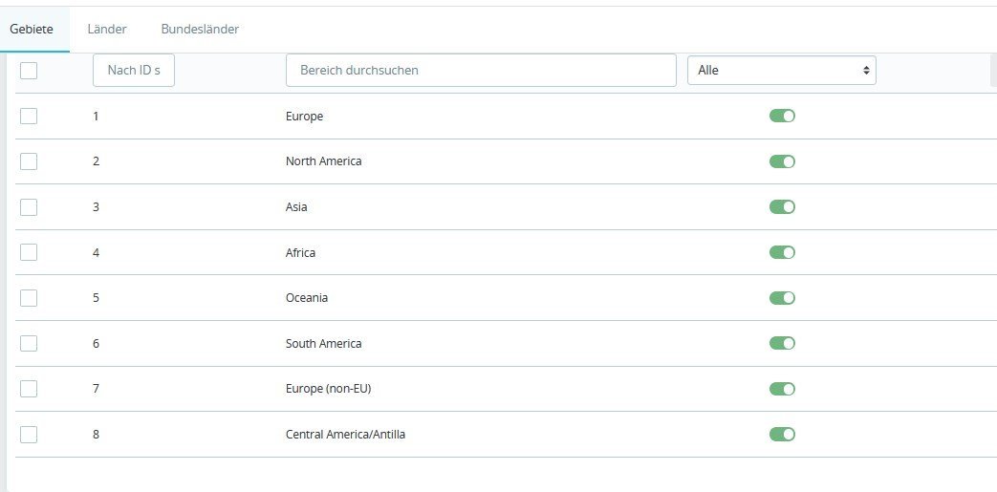Disable the Europe zone toggle
The height and width of the screenshot is (492, 997).
point(782,116)
